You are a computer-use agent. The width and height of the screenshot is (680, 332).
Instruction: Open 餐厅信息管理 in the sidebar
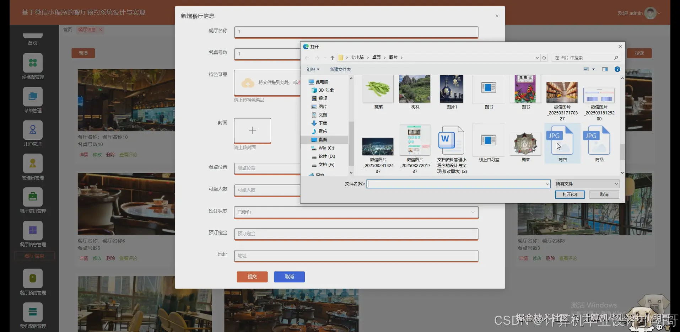33,234
